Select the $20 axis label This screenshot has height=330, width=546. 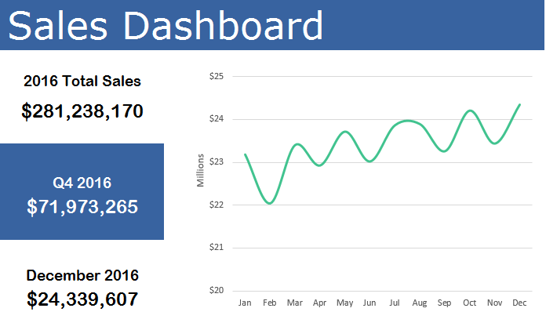coord(217,290)
